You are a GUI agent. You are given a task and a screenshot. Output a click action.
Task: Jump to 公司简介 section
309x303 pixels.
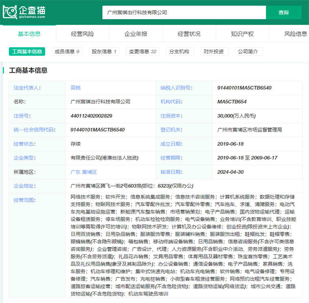click(x=249, y=52)
